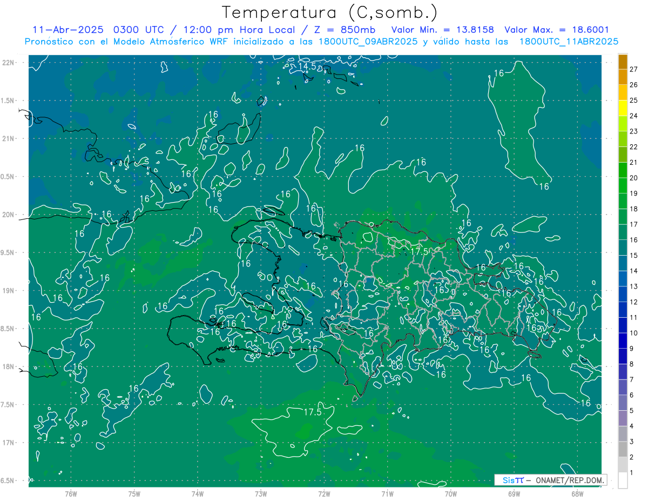Click the "15" label on the color scale
The image size is (648, 501).
pos(633,255)
